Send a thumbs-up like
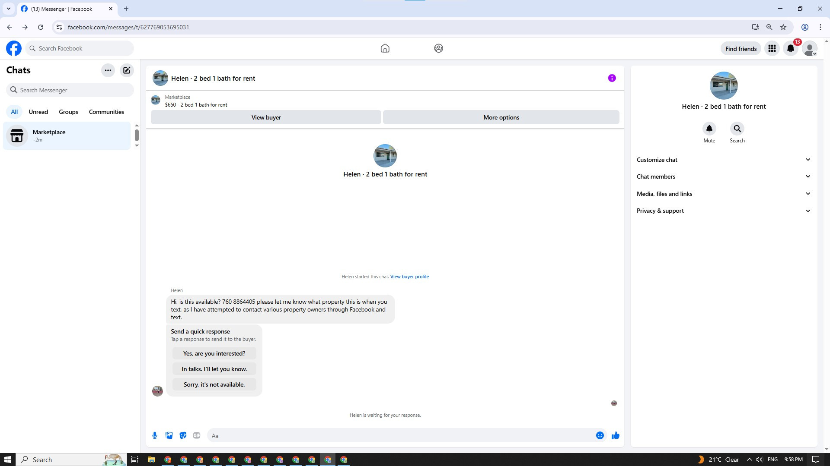This screenshot has width=830, height=466. (x=615, y=435)
